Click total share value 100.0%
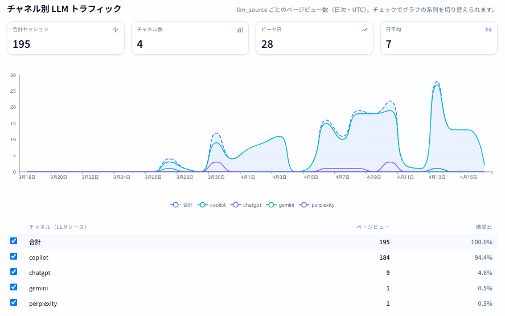This screenshot has width=505, height=316. [x=482, y=242]
